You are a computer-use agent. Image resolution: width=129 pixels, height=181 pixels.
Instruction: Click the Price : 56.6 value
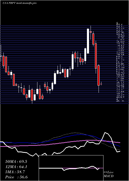coord(16,177)
